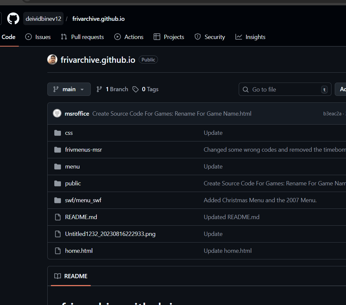Open 'Added Christmas Menu and the 2007 Menu' commit
This screenshot has width=346, height=305.
click(260, 200)
